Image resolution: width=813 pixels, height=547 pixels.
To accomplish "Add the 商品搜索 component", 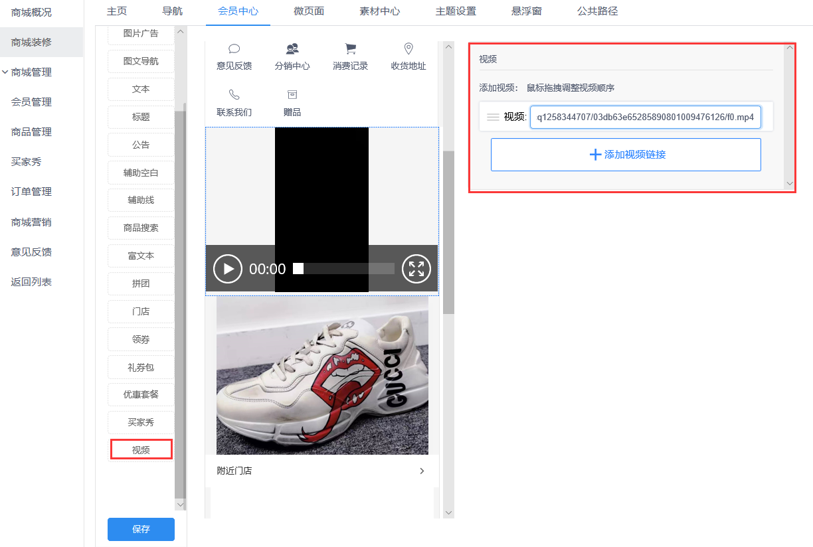I will pos(141,228).
